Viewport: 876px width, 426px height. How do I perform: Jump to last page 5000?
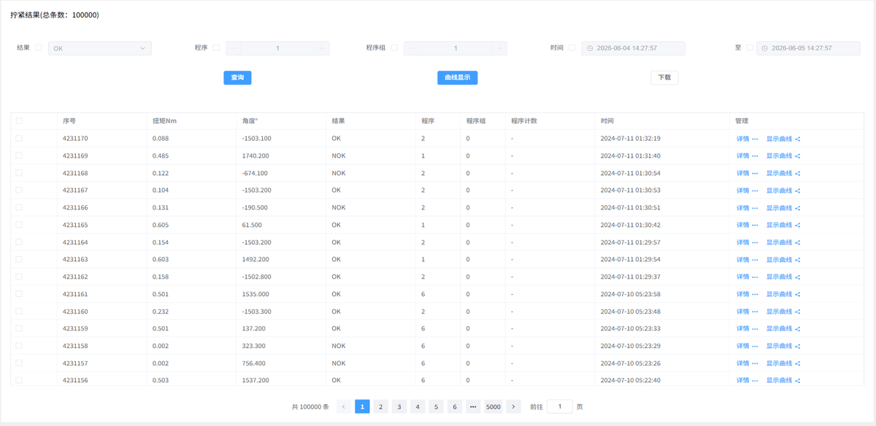point(493,406)
